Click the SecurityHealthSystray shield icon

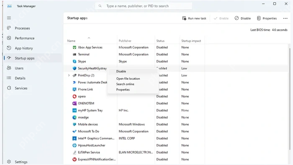[x=75, y=69]
